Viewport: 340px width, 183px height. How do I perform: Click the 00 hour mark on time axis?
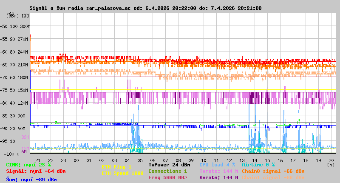pos(76,160)
